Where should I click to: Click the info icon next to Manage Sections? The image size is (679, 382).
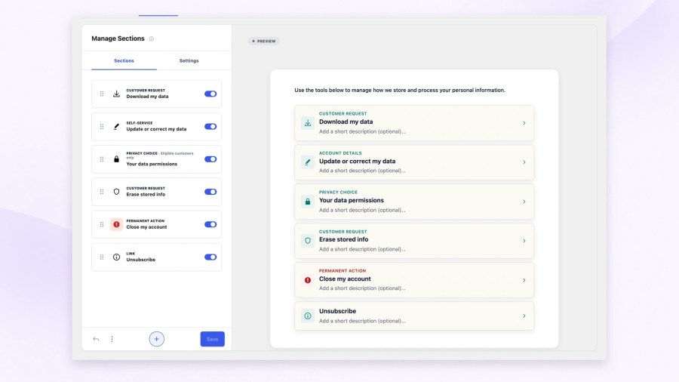coord(152,39)
